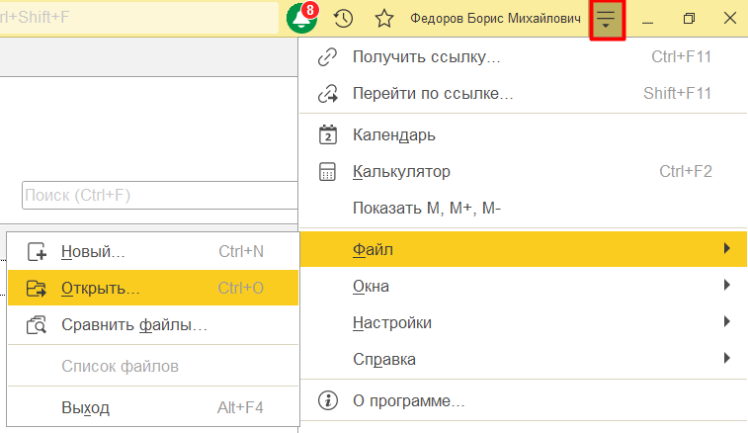Close the application window
Image resolution: width=748 pixels, height=433 pixels.
coord(730,19)
